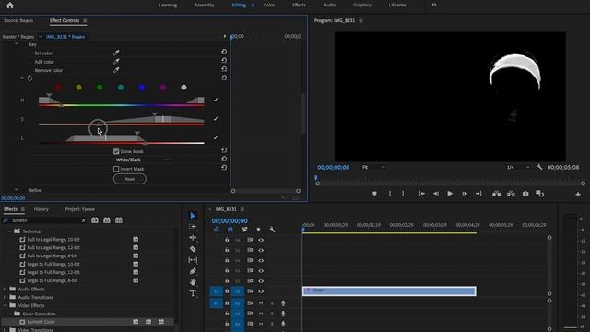The height and width of the screenshot is (332, 590).
Task: Select the white color swatch
Action: pos(183,88)
